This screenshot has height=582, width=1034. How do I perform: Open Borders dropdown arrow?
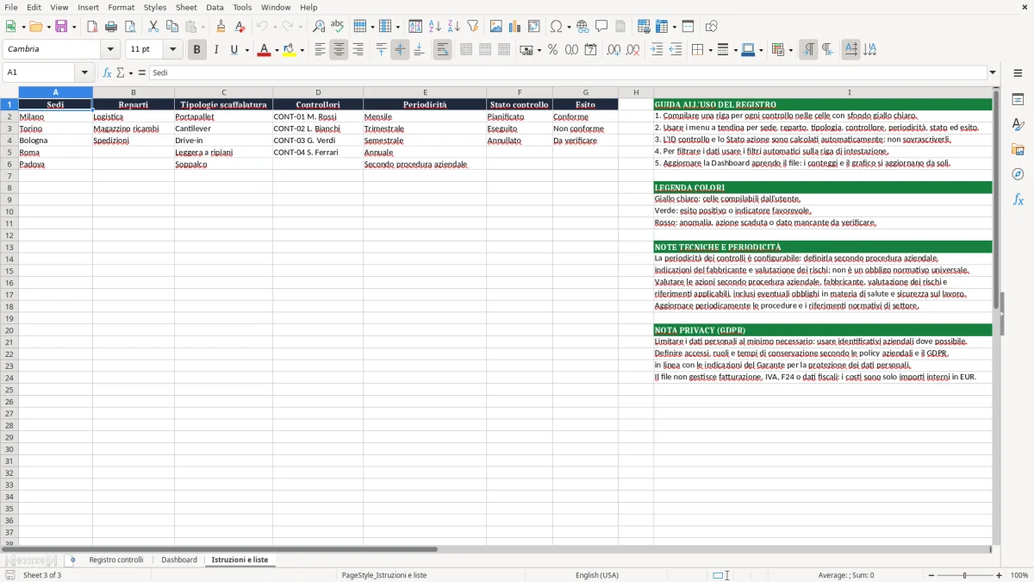coord(709,50)
